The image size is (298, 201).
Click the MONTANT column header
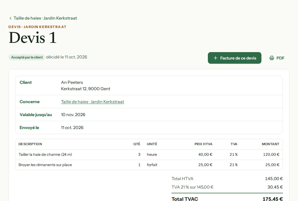[x=271, y=144]
